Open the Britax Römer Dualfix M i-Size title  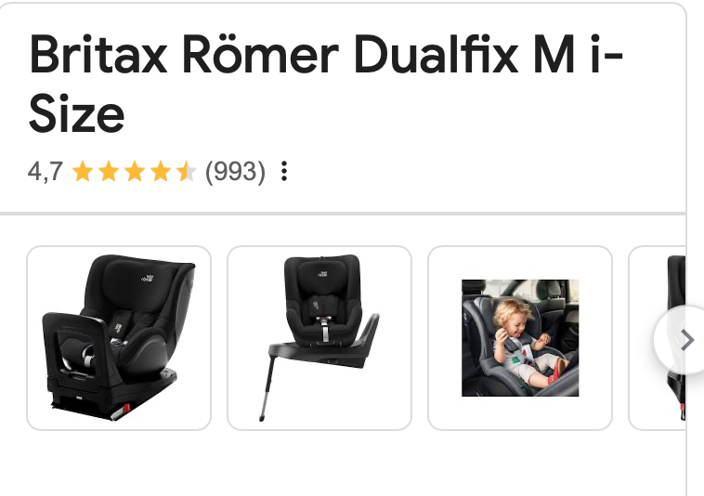[326, 84]
